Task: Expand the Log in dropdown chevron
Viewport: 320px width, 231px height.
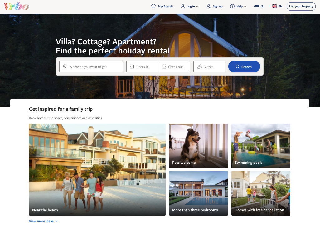Action: click(x=197, y=7)
